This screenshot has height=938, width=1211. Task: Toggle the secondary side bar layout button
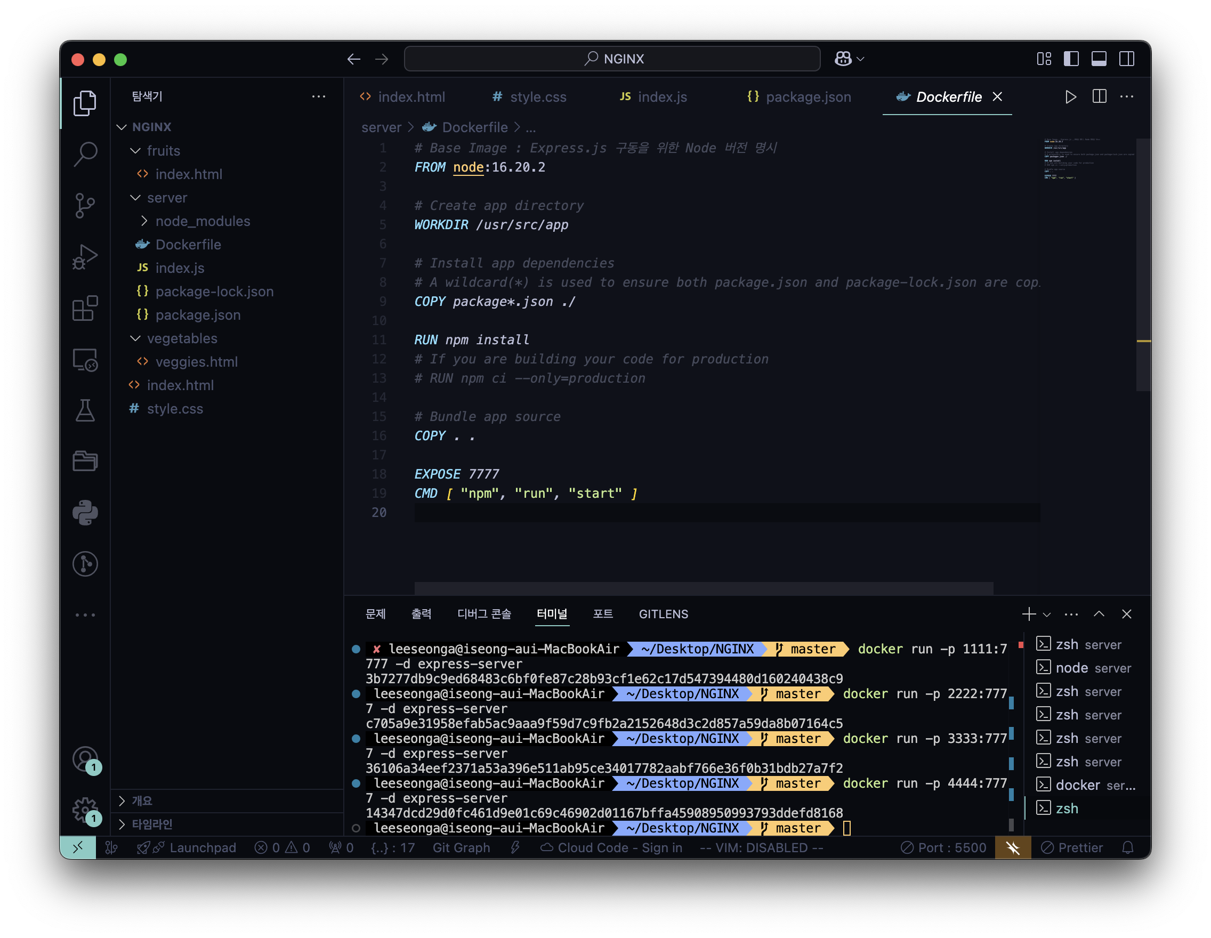(x=1126, y=59)
